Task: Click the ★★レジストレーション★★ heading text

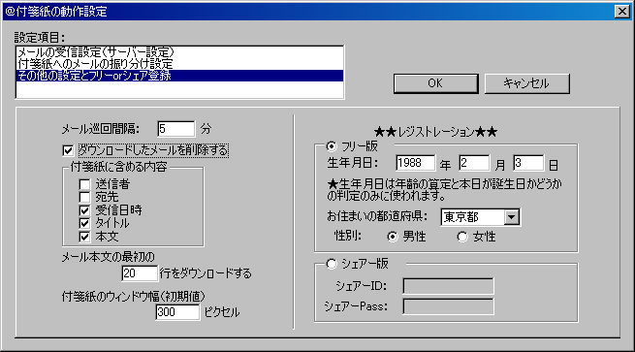Action: (x=435, y=132)
